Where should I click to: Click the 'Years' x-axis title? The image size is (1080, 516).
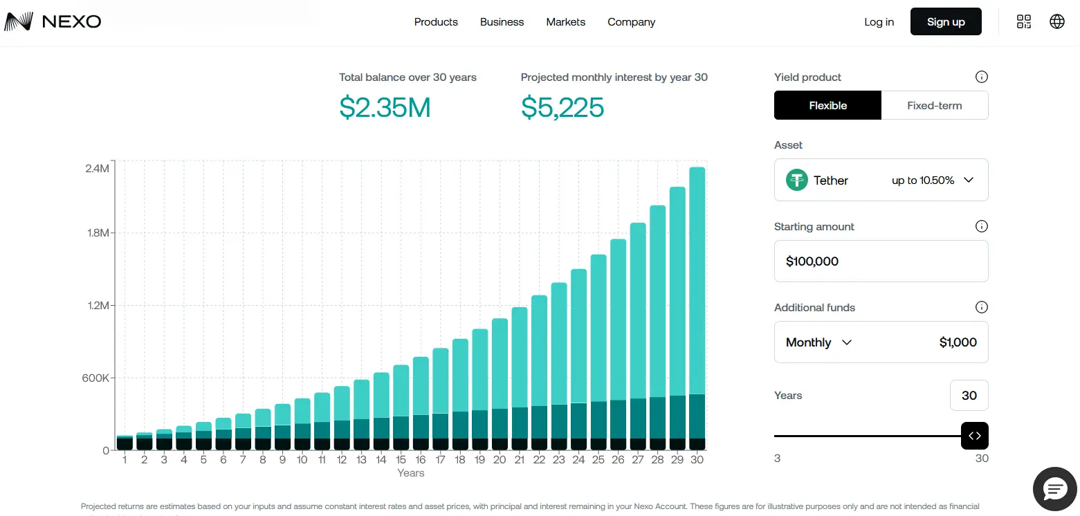click(411, 473)
